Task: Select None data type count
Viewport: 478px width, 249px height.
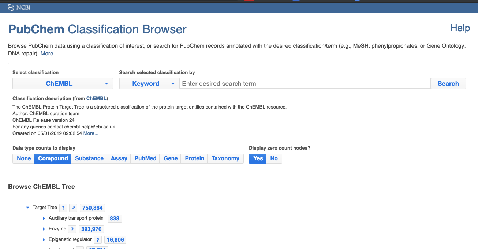Action: [x=23, y=158]
